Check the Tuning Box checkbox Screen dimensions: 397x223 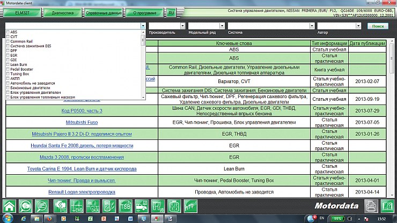(x=8, y=73)
